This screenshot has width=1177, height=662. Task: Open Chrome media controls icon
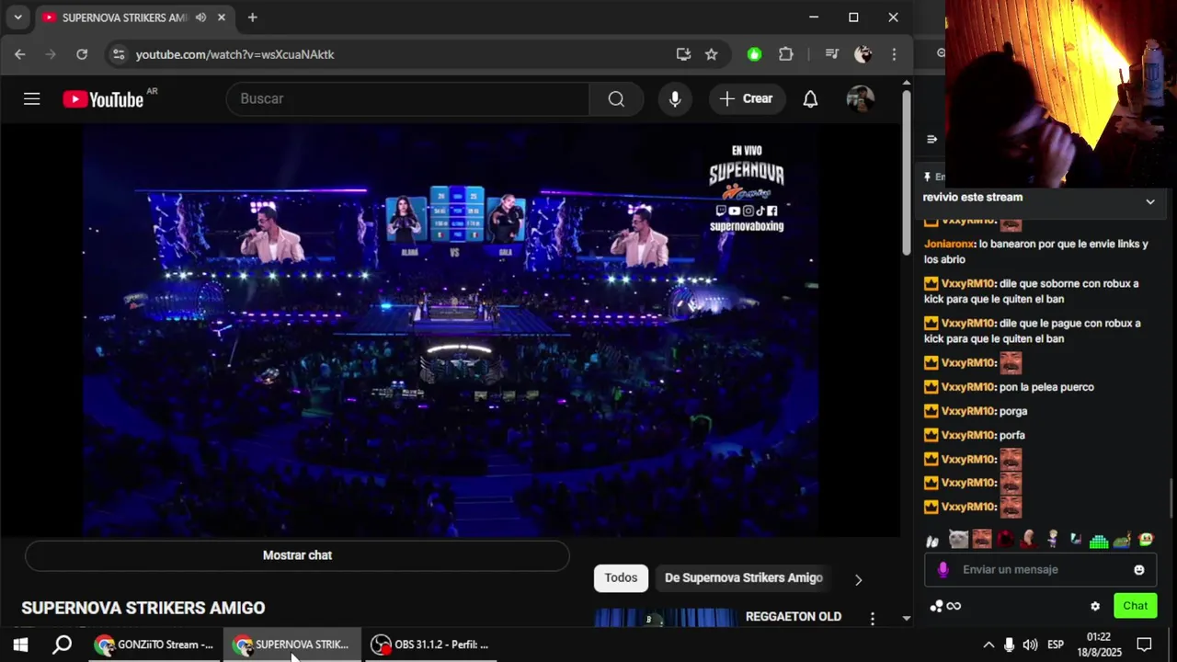pyautogui.click(x=832, y=54)
